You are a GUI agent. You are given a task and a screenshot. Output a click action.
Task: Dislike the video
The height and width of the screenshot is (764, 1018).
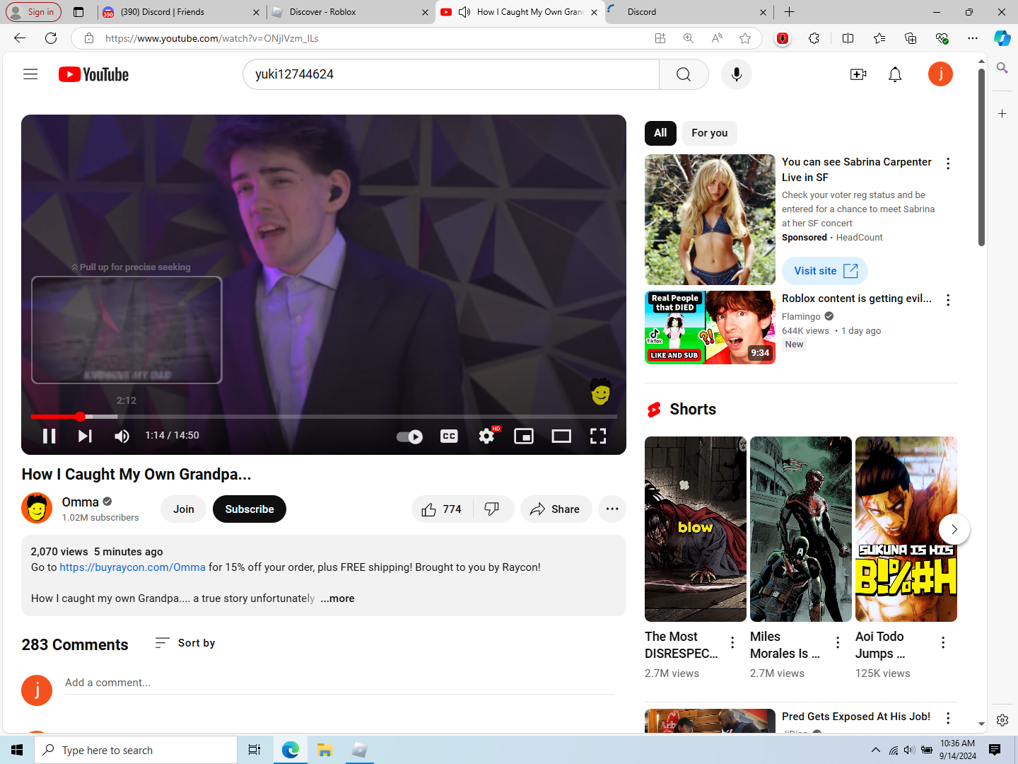click(x=492, y=509)
